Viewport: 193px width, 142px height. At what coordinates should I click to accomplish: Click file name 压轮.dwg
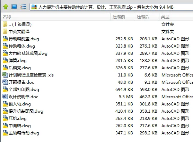pyautogui.click(x=17, y=119)
